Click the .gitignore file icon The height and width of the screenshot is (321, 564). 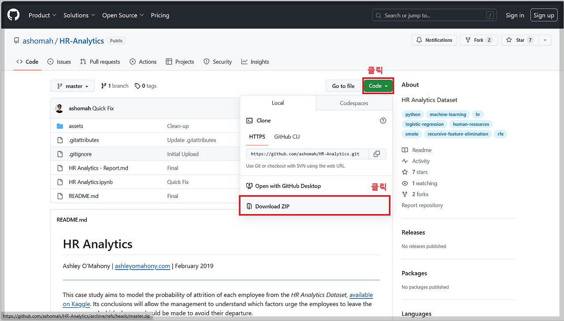[60, 154]
